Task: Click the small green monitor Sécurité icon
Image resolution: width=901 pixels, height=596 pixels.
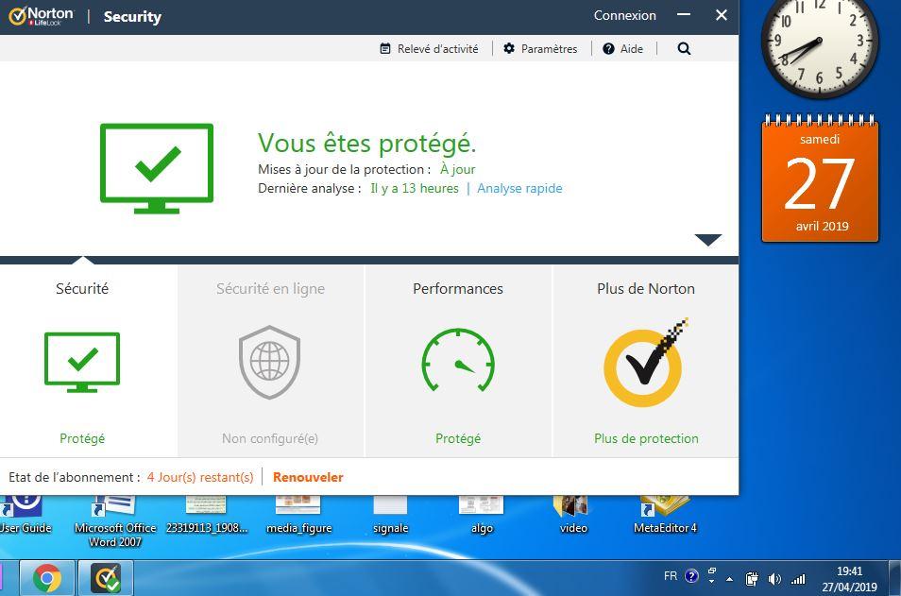Action: [82, 363]
